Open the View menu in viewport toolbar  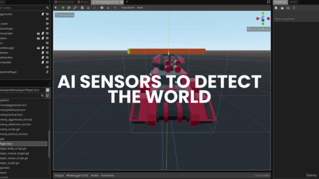point(140,8)
